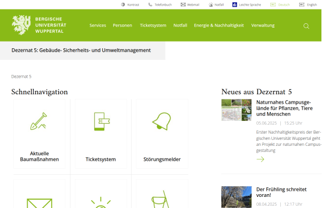Viewport: 333px width, 208px height.
Task: Click the Dezernat 5 breadcrumb
Action: (x=21, y=77)
